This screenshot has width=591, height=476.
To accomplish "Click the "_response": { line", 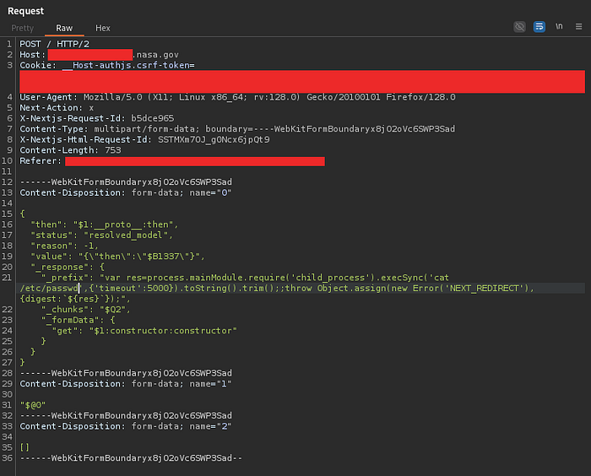I will pyautogui.click(x=68, y=267).
